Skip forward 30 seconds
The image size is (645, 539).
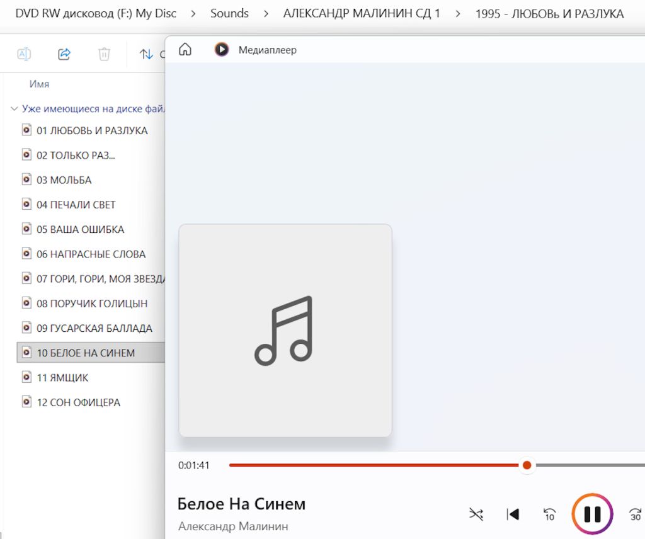(636, 514)
